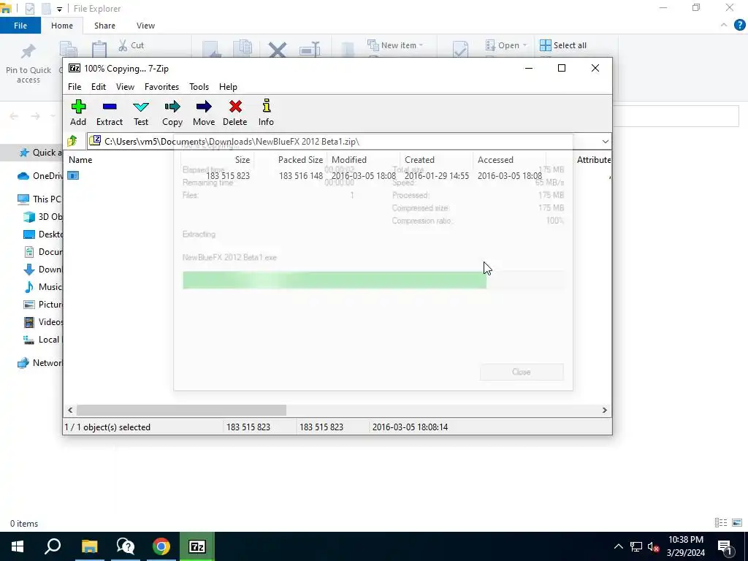Click the red Delete icon in 7-Zip
The height and width of the screenshot is (561, 748).
pos(234,113)
